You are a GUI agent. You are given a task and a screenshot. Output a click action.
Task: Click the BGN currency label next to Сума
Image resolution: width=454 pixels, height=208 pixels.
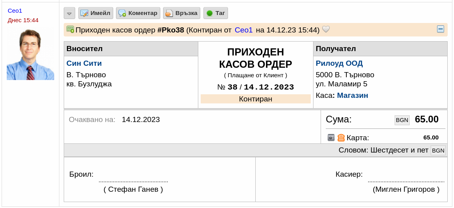point(402,120)
